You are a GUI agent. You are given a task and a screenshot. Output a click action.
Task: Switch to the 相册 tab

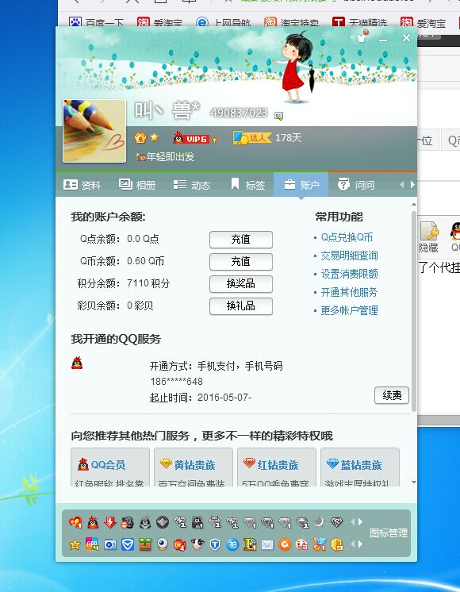tap(137, 185)
